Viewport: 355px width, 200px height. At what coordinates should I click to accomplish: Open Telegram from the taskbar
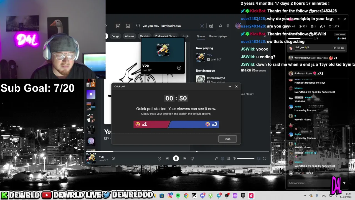tap(219, 196)
